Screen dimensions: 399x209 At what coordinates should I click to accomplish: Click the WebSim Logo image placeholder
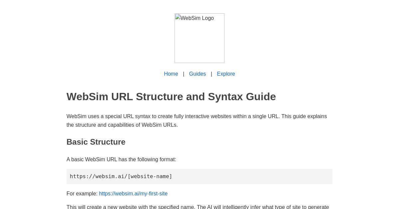coord(199,38)
